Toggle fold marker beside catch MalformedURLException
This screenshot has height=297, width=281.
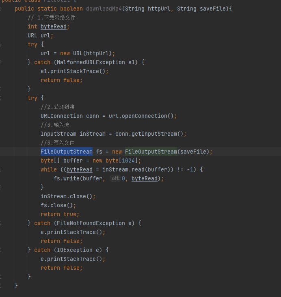(0, 62)
